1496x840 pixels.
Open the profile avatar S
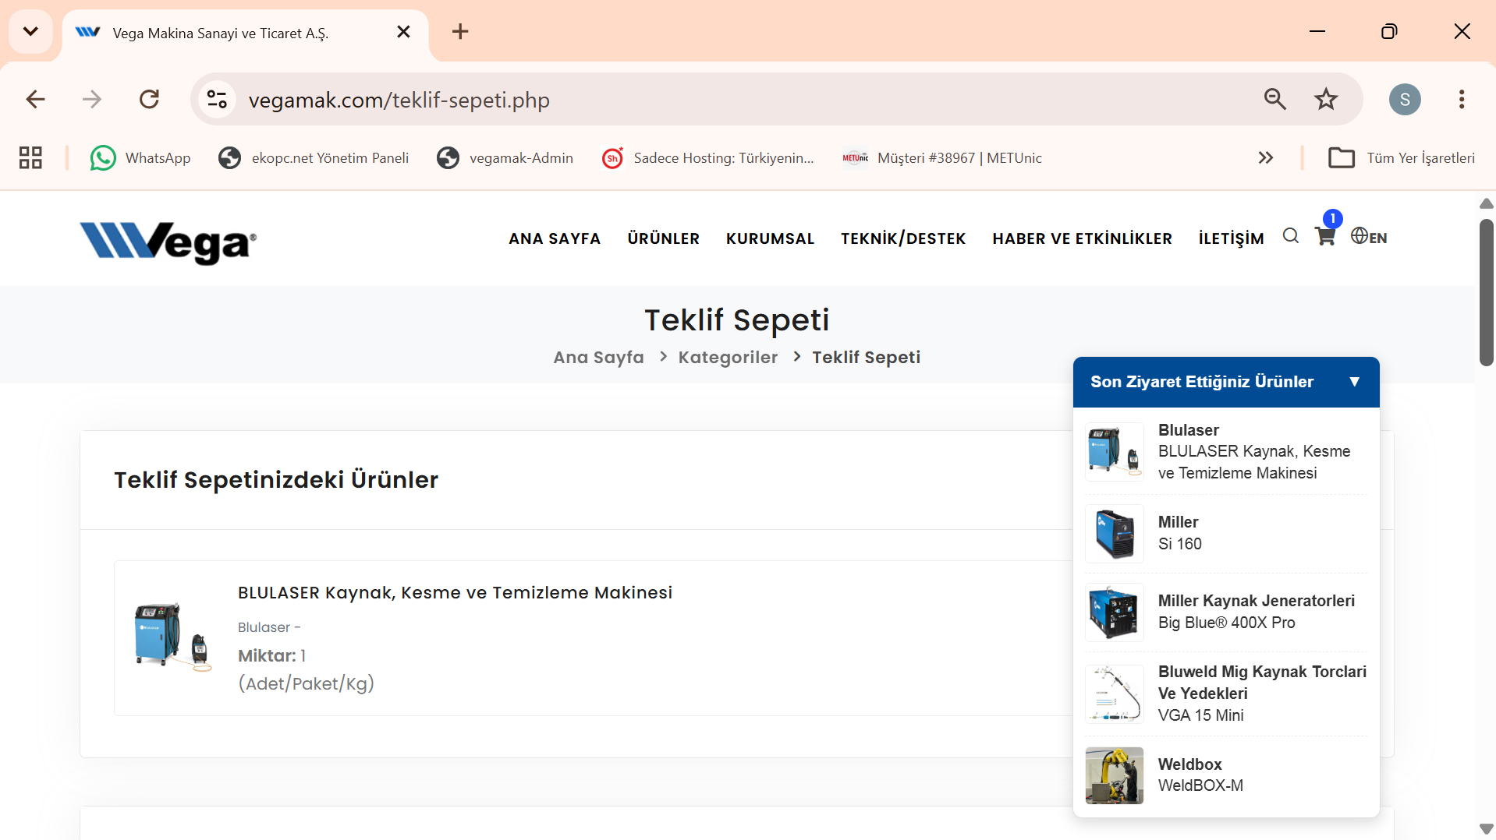coord(1405,99)
